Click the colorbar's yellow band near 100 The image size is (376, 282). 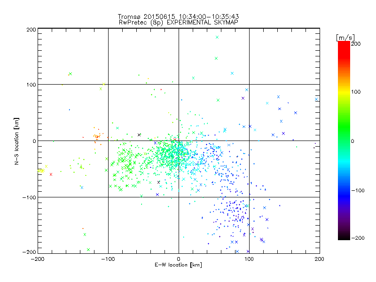(x=344, y=92)
